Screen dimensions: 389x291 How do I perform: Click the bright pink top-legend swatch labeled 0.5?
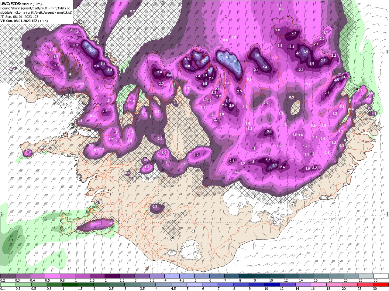52,276
